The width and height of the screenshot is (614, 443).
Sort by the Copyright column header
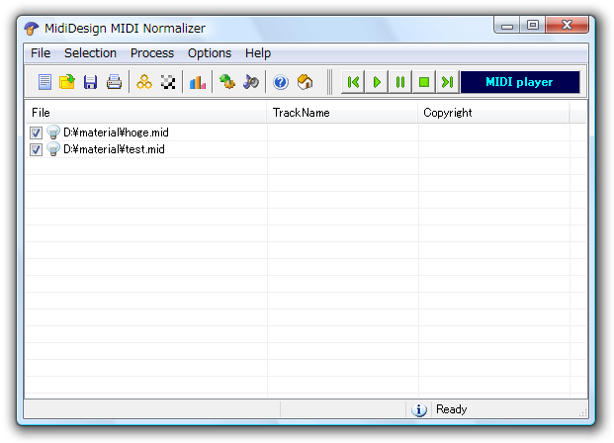(493, 113)
